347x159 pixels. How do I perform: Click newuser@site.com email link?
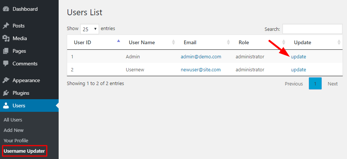(201, 69)
